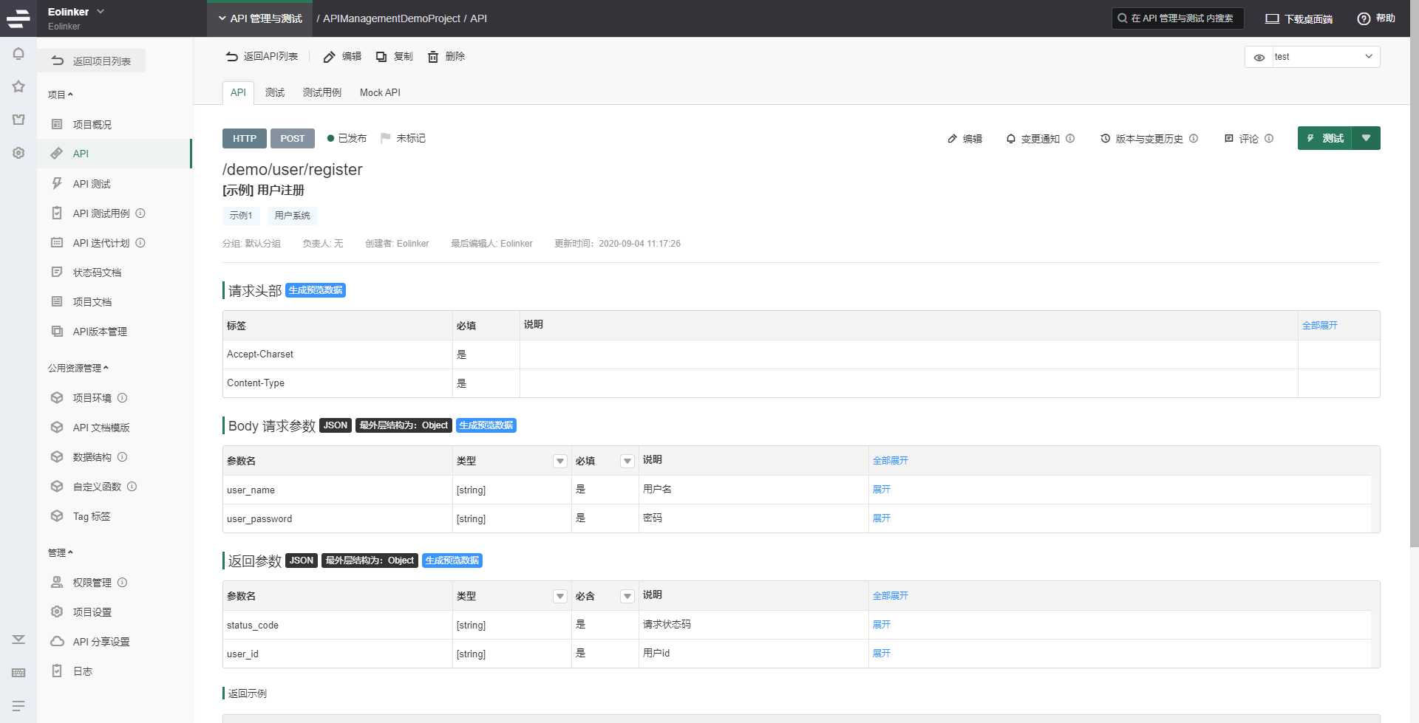Screen dimensions: 1419x723
Task: Click info icon beside API 迭代计划
Action: click(140, 243)
